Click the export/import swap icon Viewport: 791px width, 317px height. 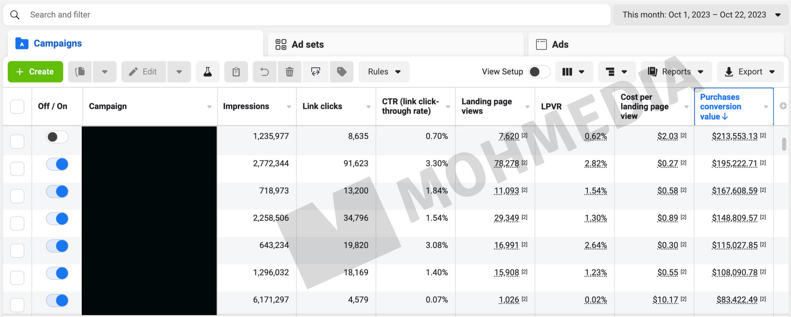(x=315, y=72)
